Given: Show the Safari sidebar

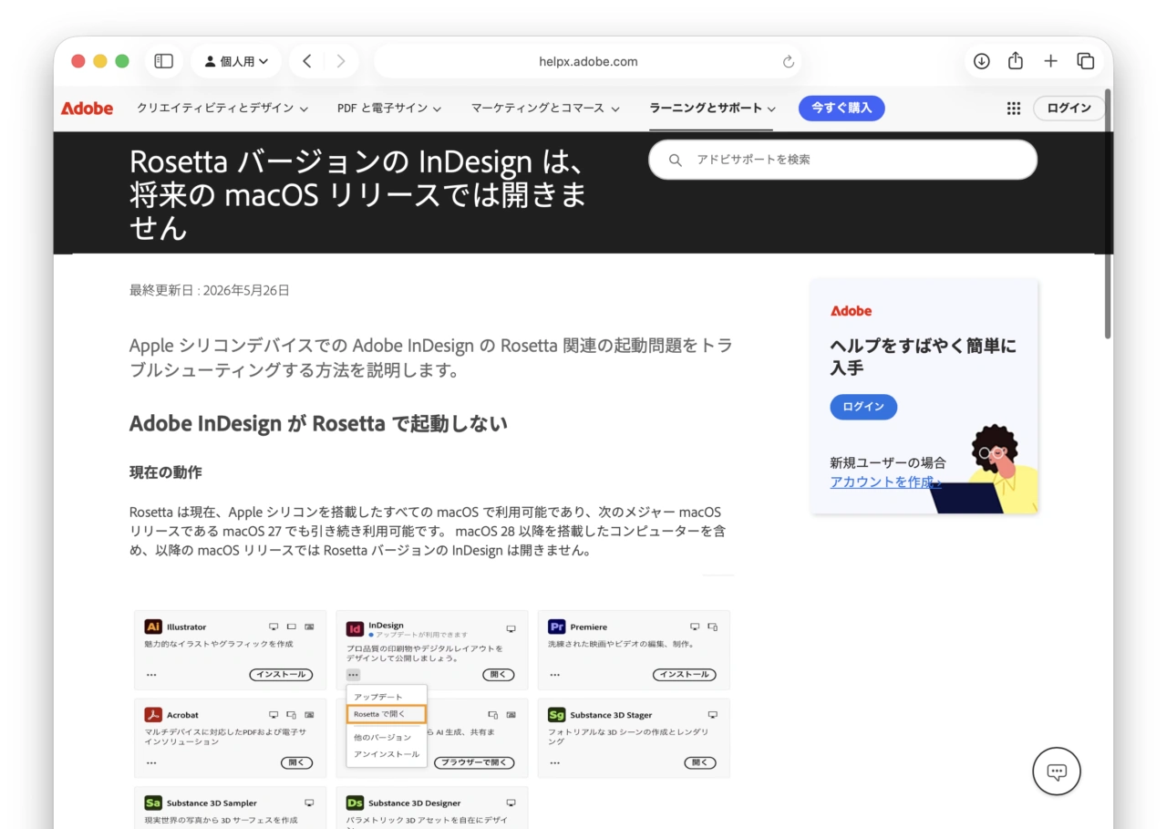Looking at the screenshot, I should (164, 61).
